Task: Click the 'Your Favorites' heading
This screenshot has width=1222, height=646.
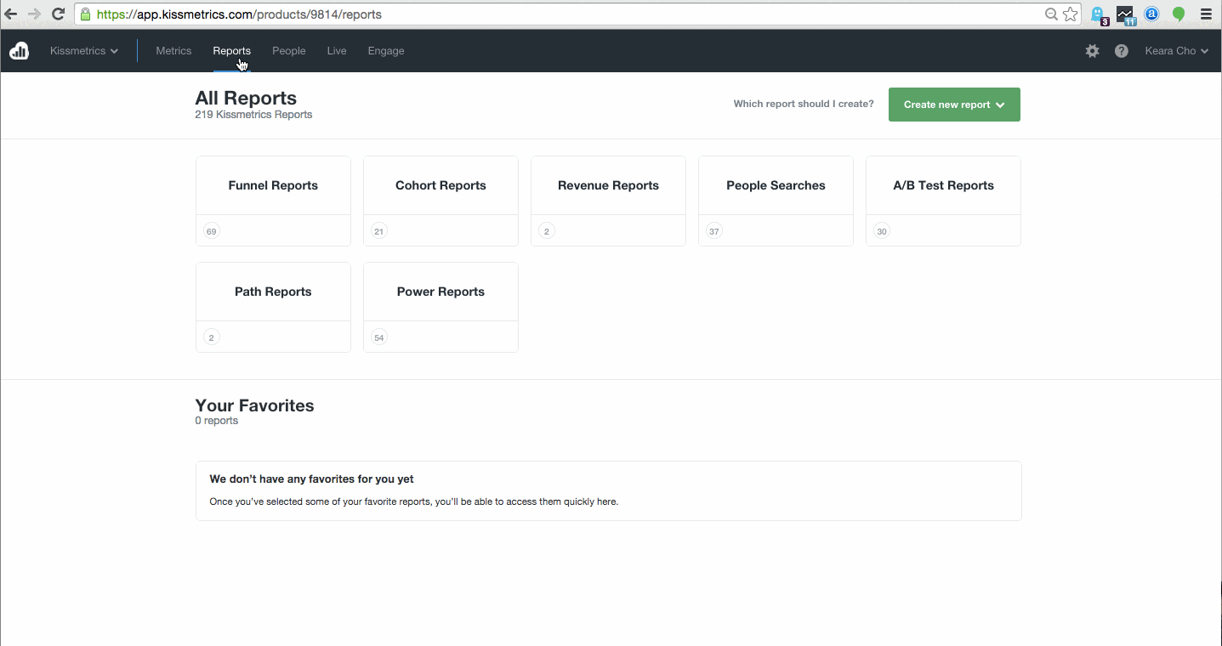Action: (x=254, y=405)
